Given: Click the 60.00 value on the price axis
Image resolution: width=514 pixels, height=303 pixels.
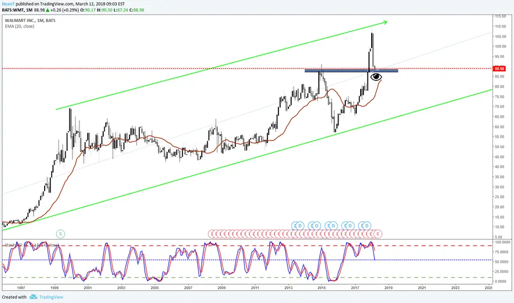Looking at the screenshot, I should (500, 127).
